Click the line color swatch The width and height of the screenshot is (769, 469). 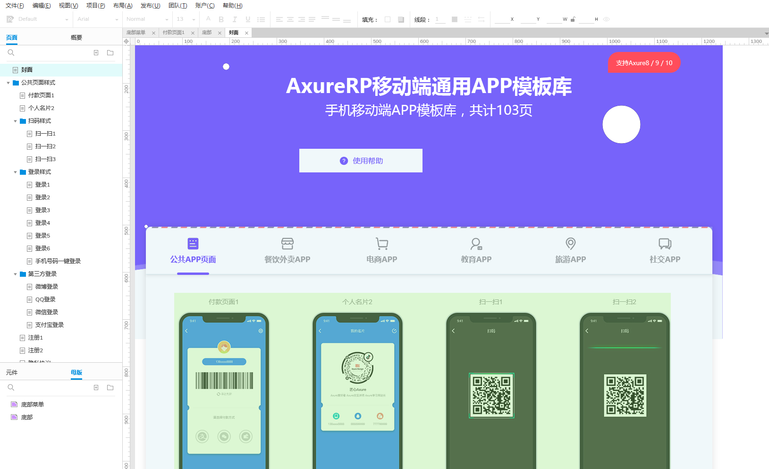pyautogui.click(x=455, y=19)
